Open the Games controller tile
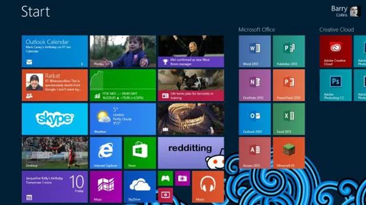 [x=165, y=178]
